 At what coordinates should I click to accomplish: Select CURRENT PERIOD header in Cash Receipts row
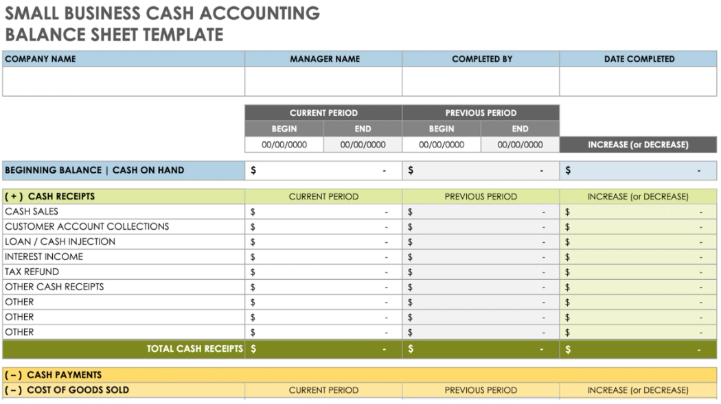click(323, 196)
